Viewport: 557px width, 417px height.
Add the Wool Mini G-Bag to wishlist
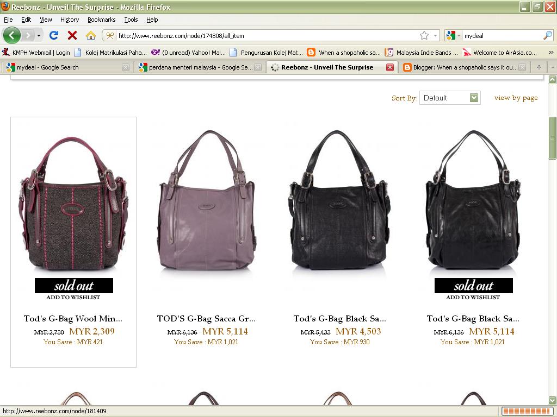[73, 298]
